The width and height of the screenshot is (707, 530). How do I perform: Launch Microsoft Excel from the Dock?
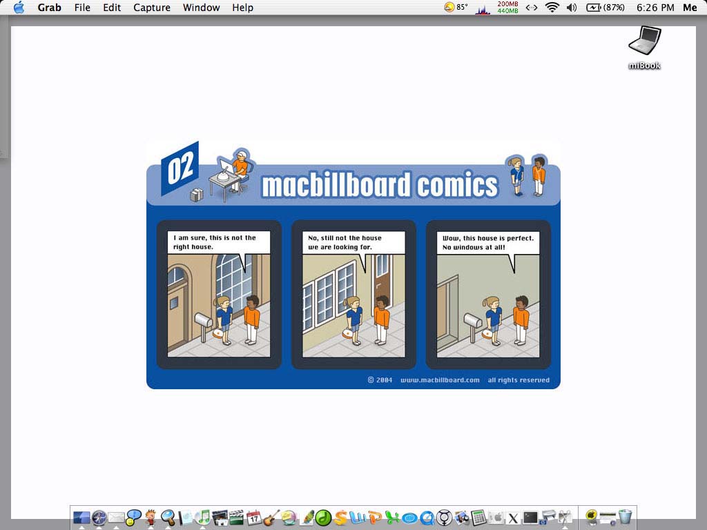click(x=391, y=518)
